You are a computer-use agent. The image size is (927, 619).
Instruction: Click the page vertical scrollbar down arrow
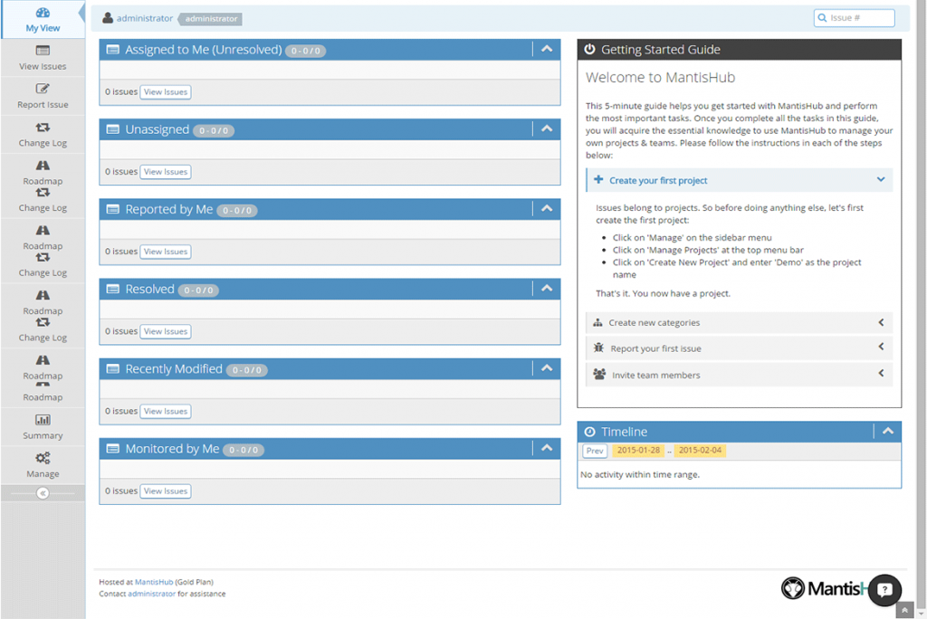pos(921,614)
